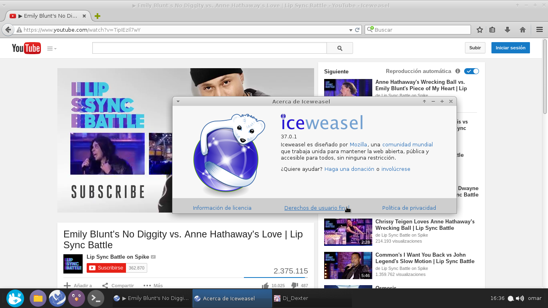Click the YouTube logo

26,48
